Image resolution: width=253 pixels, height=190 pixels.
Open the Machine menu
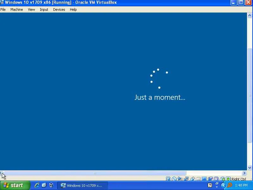(17, 9)
